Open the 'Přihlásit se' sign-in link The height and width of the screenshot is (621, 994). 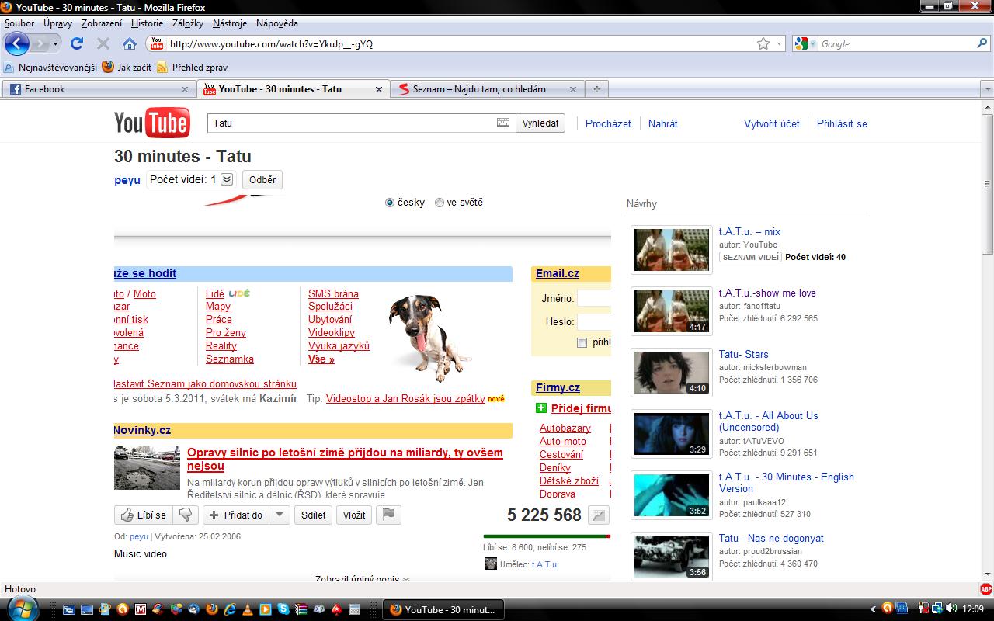842,123
